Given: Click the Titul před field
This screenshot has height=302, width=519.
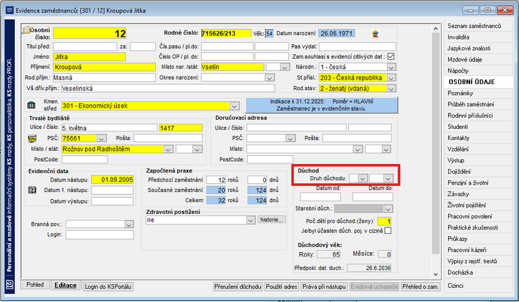Looking at the screenshot, I should [x=85, y=47].
